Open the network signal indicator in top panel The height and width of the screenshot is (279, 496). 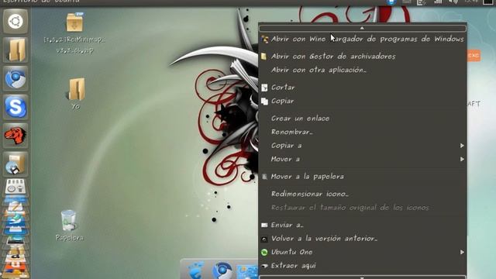coord(438,2)
